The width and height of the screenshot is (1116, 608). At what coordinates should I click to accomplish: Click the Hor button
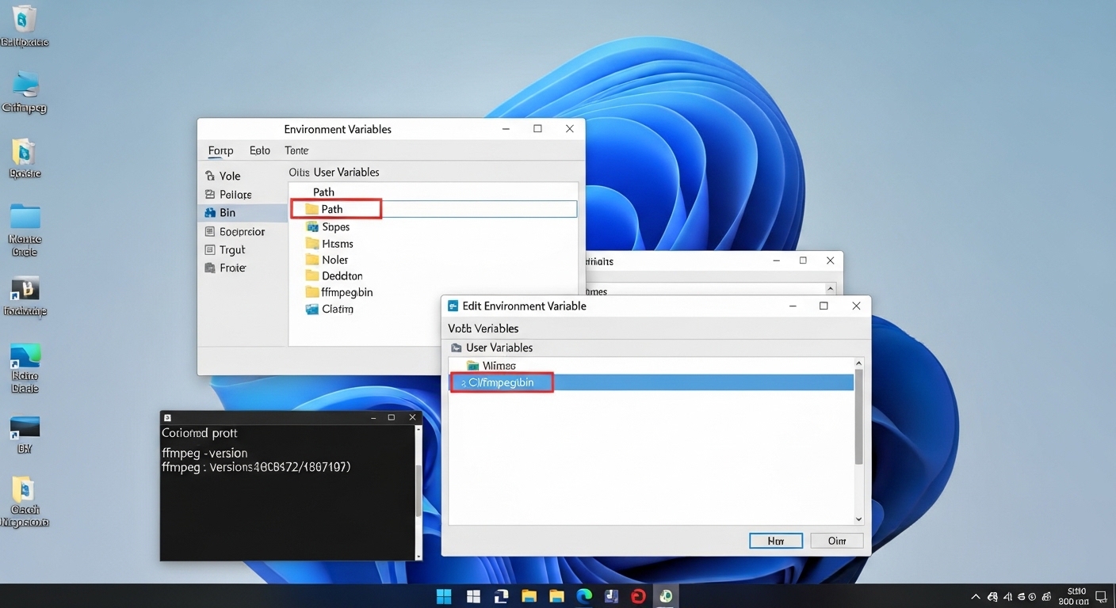tap(775, 540)
